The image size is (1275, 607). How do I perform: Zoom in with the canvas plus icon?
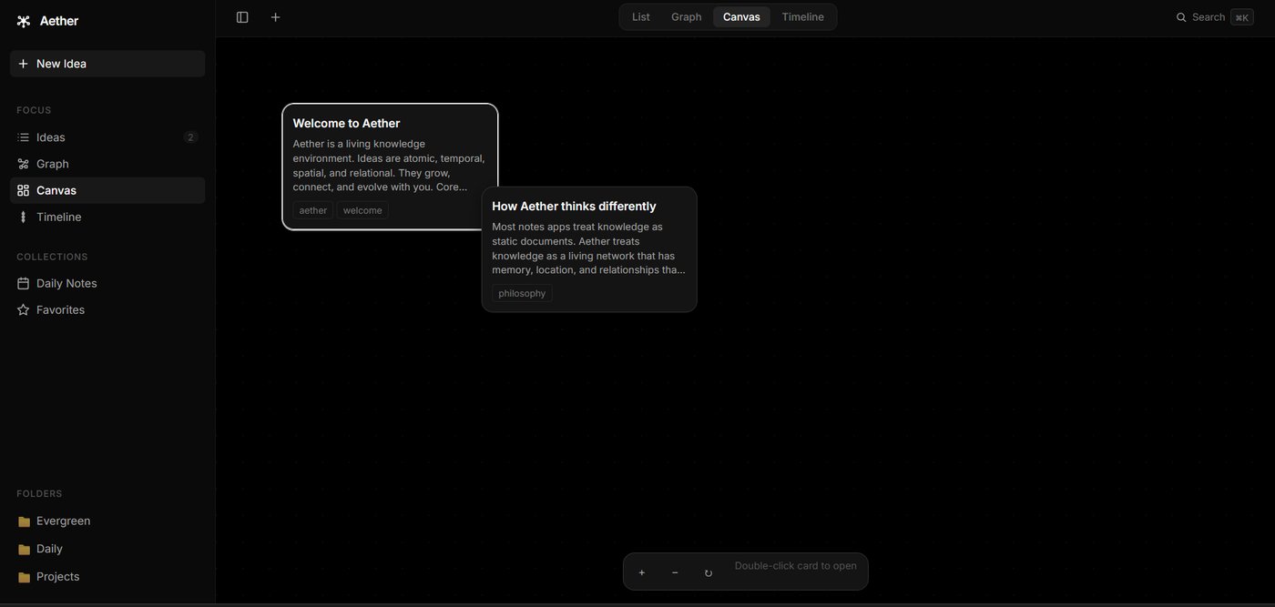[x=642, y=572]
